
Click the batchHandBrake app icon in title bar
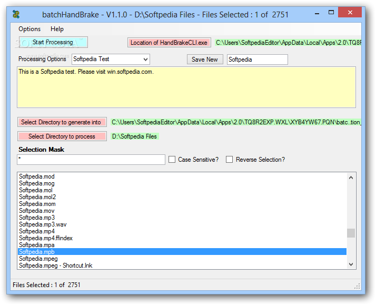click(16, 15)
